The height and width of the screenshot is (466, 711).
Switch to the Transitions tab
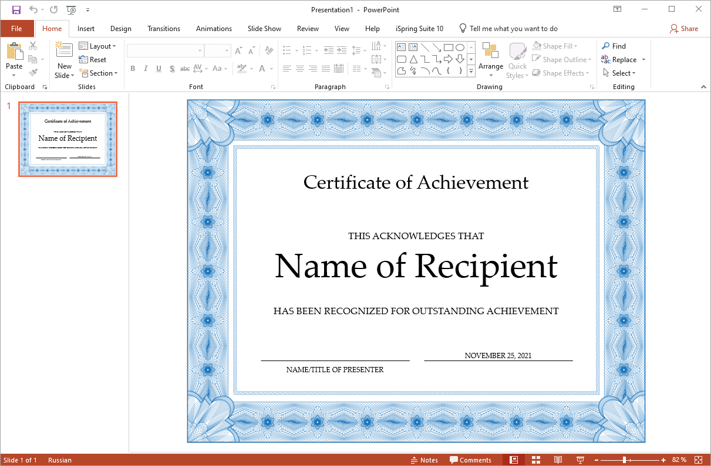[164, 29]
